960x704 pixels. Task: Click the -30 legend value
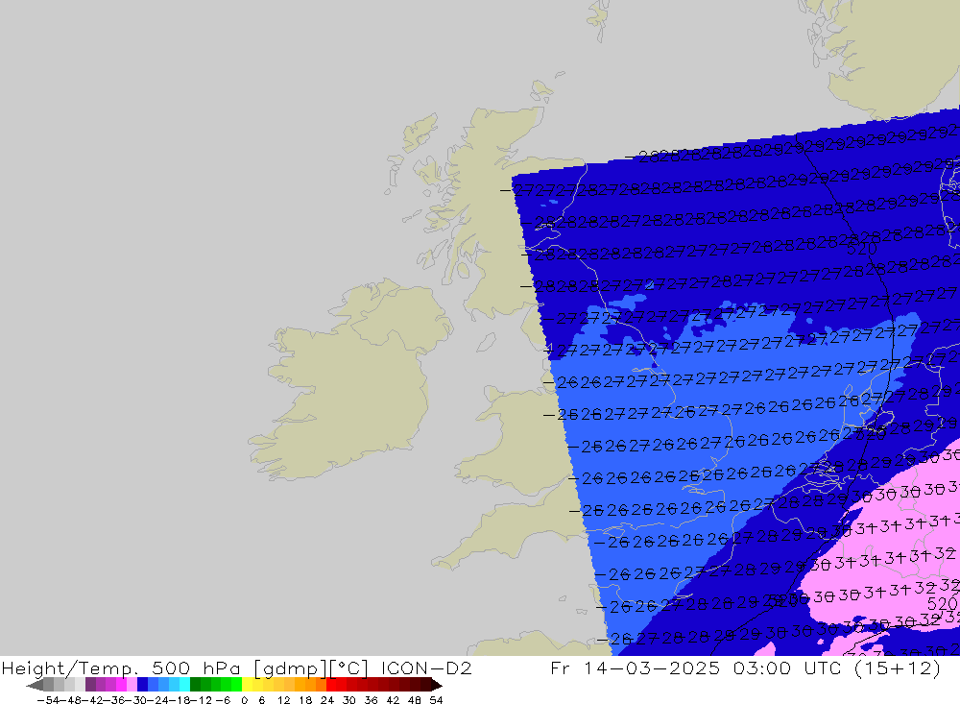137,700
